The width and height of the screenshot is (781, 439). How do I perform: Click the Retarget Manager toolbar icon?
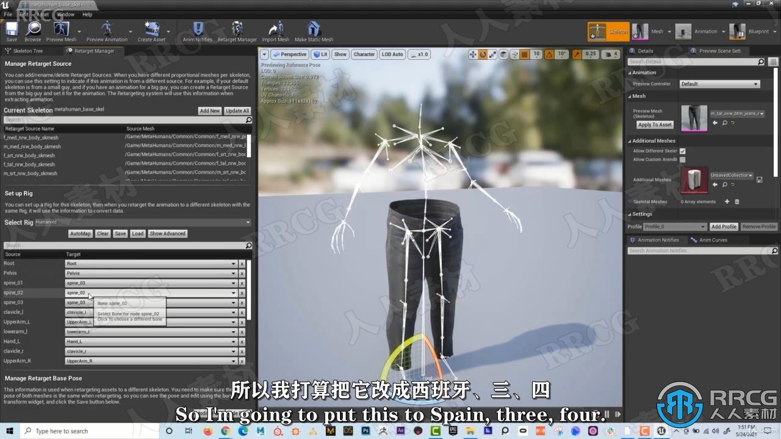tap(237, 32)
